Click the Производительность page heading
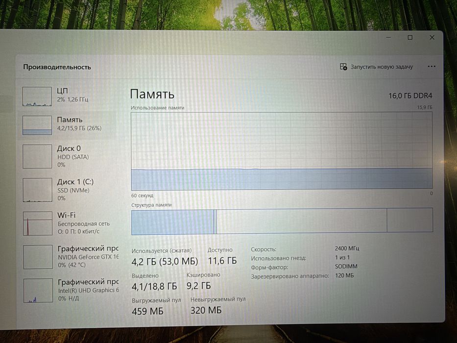This screenshot has width=457, height=343. pos(57,67)
